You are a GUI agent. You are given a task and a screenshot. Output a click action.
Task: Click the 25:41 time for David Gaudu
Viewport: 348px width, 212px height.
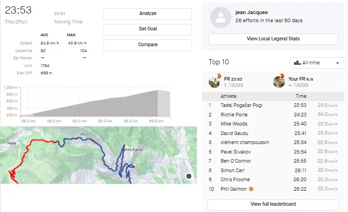click(x=300, y=133)
